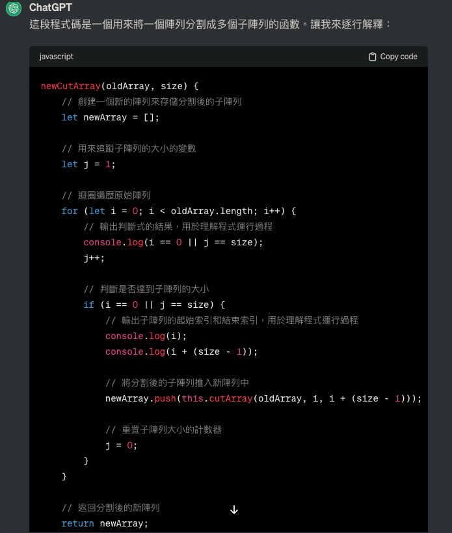Click the console.log(i); line

click(x=146, y=336)
